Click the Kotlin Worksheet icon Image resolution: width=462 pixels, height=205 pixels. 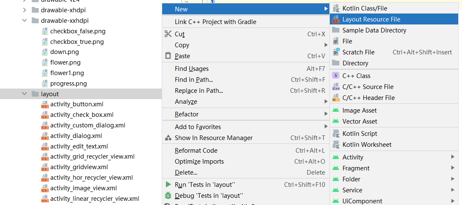pyautogui.click(x=336, y=145)
